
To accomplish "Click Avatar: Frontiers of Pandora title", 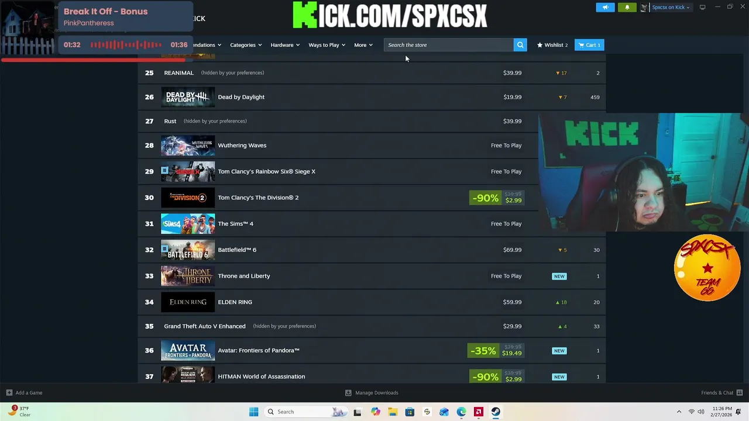I will (x=259, y=350).
